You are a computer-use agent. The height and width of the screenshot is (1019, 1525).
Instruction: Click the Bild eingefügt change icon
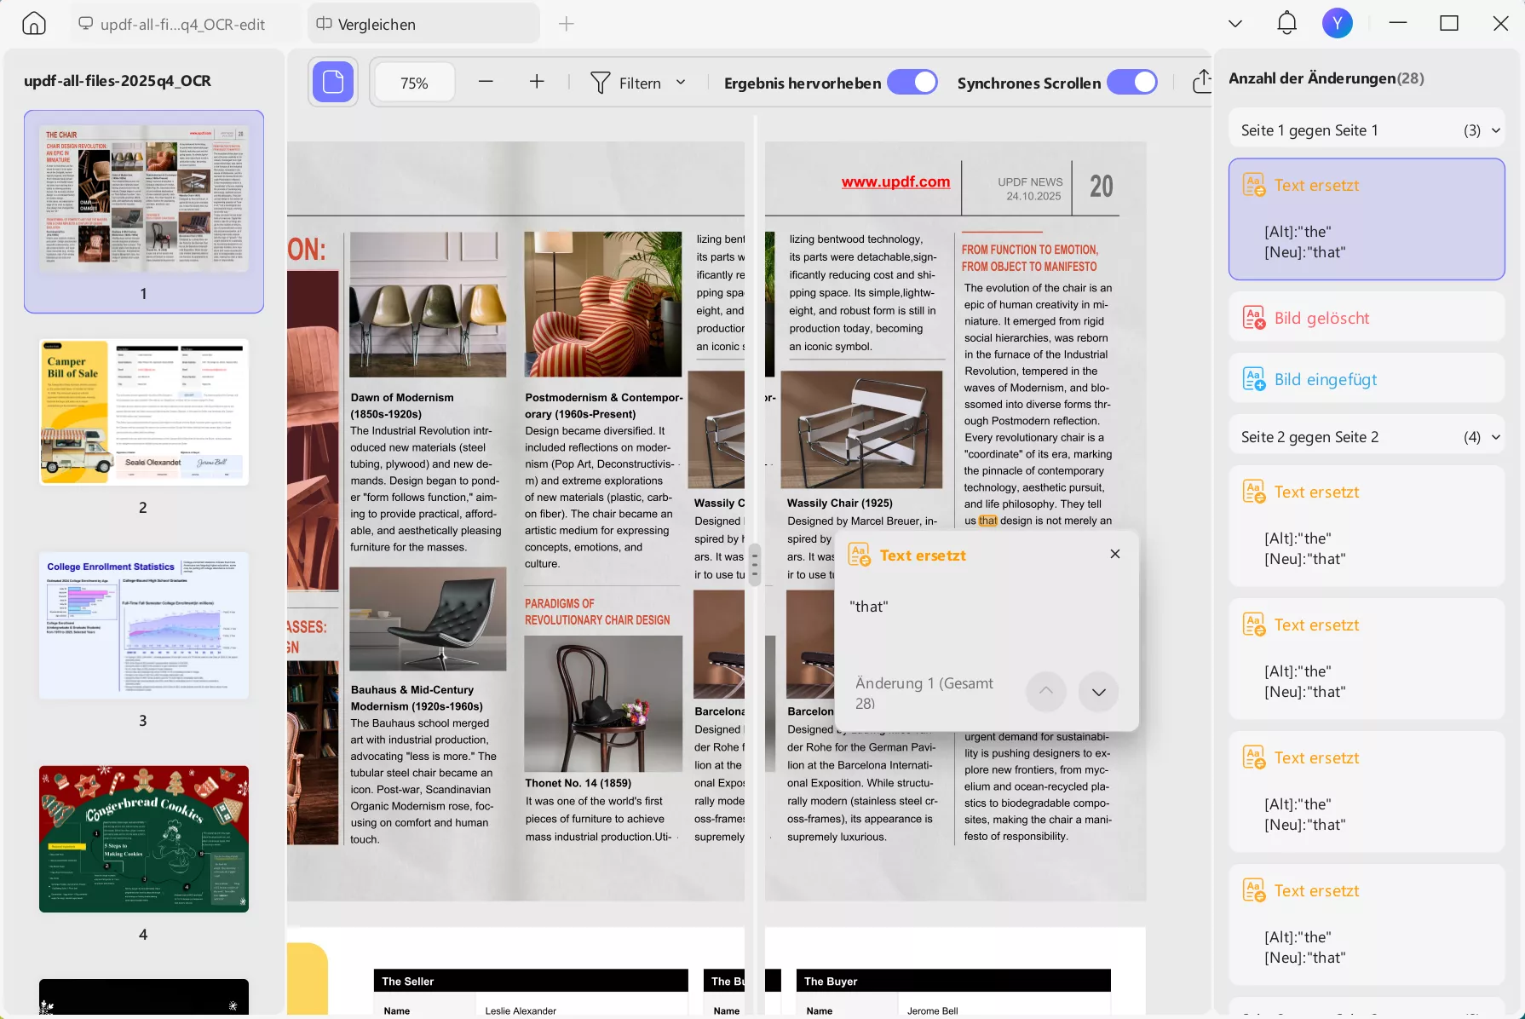(1254, 377)
